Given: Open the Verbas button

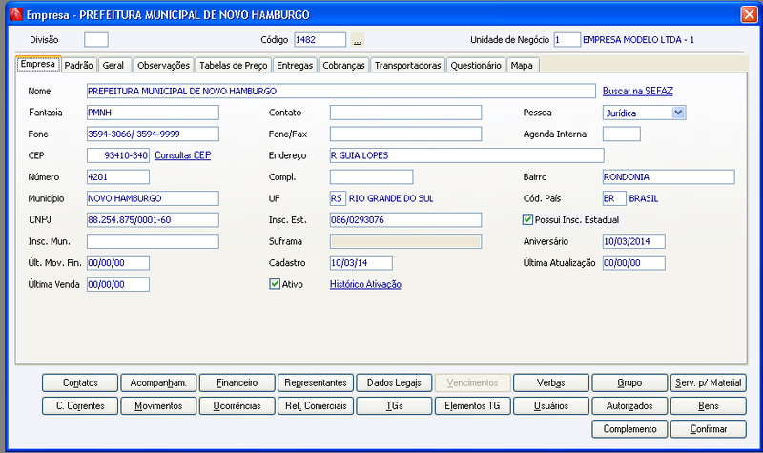Looking at the screenshot, I should (x=551, y=382).
